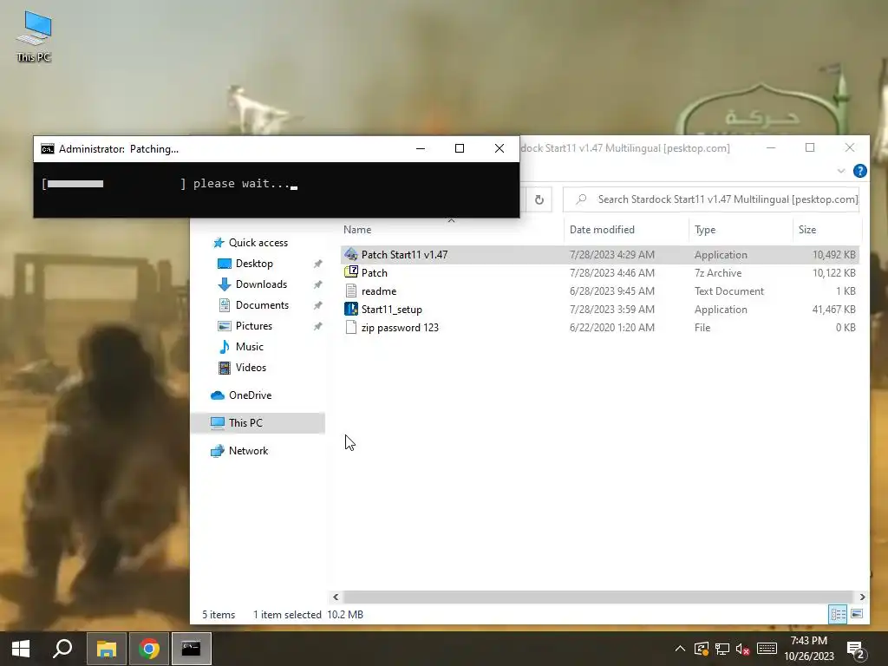Sort by Name column header
This screenshot has height=666, width=888.
point(356,229)
